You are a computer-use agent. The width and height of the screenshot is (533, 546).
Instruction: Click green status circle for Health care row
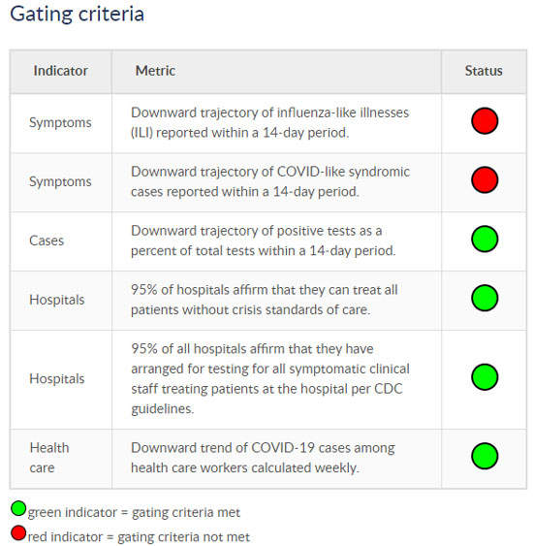(x=485, y=456)
